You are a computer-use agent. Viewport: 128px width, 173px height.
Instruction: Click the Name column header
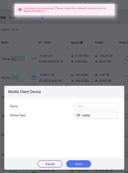coord(5,43)
